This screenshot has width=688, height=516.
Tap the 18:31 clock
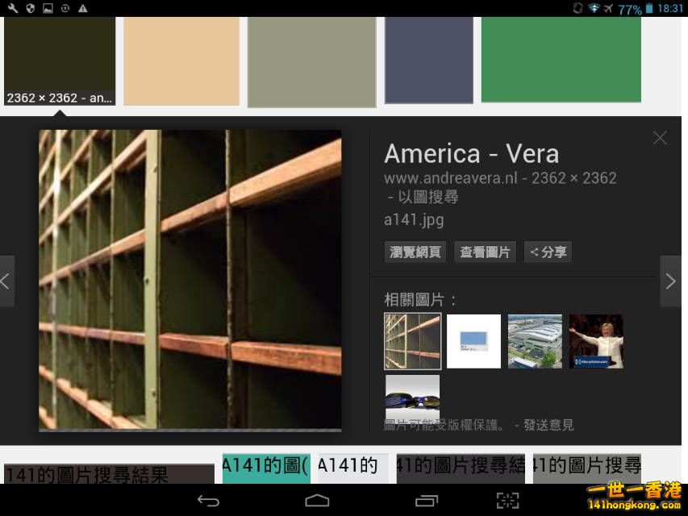[x=670, y=8]
